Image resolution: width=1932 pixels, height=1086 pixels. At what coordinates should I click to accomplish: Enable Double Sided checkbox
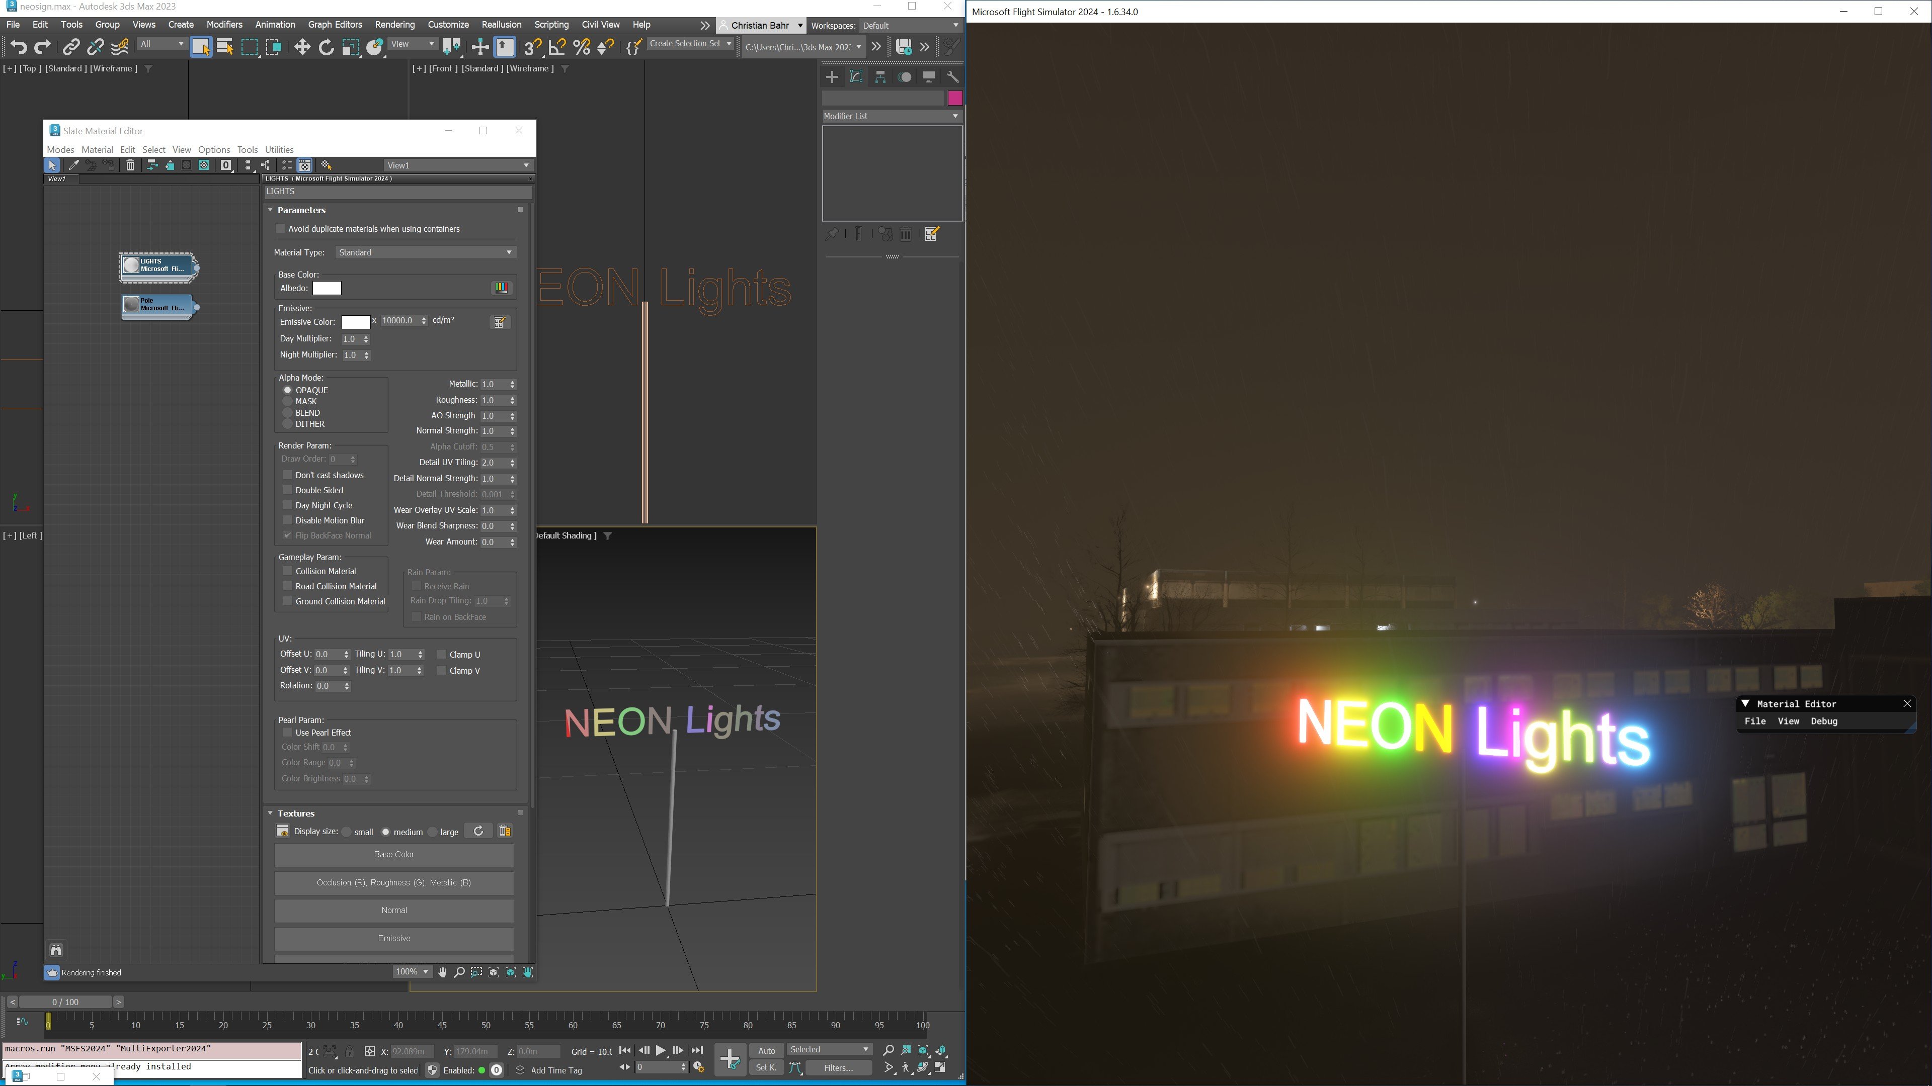(x=287, y=489)
